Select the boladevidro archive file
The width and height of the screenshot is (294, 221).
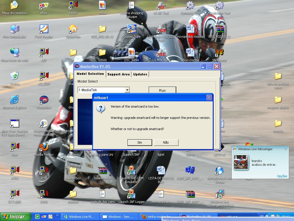click(102, 173)
